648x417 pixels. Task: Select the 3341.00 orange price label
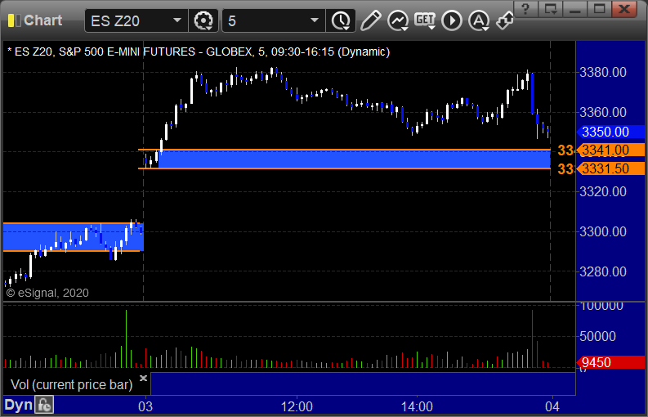610,150
